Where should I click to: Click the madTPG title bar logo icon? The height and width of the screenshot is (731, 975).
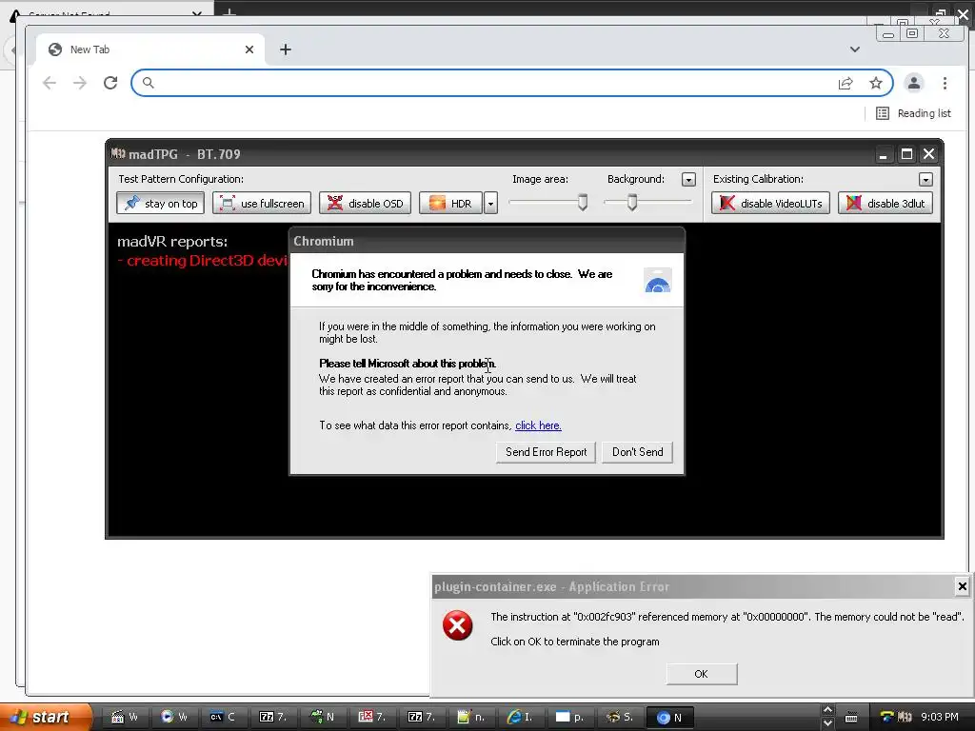[x=118, y=153]
